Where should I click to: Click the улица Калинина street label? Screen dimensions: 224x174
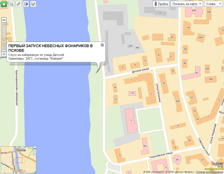click(158, 93)
